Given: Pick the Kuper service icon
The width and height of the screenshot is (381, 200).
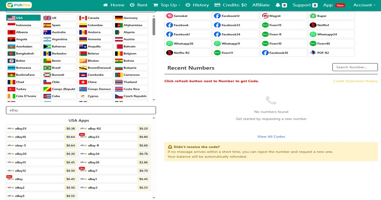Looking at the screenshot, I should point(313,16).
